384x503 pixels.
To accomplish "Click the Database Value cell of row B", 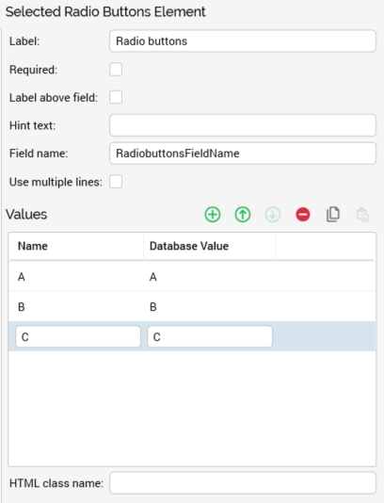I will pyautogui.click(x=209, y=307).
